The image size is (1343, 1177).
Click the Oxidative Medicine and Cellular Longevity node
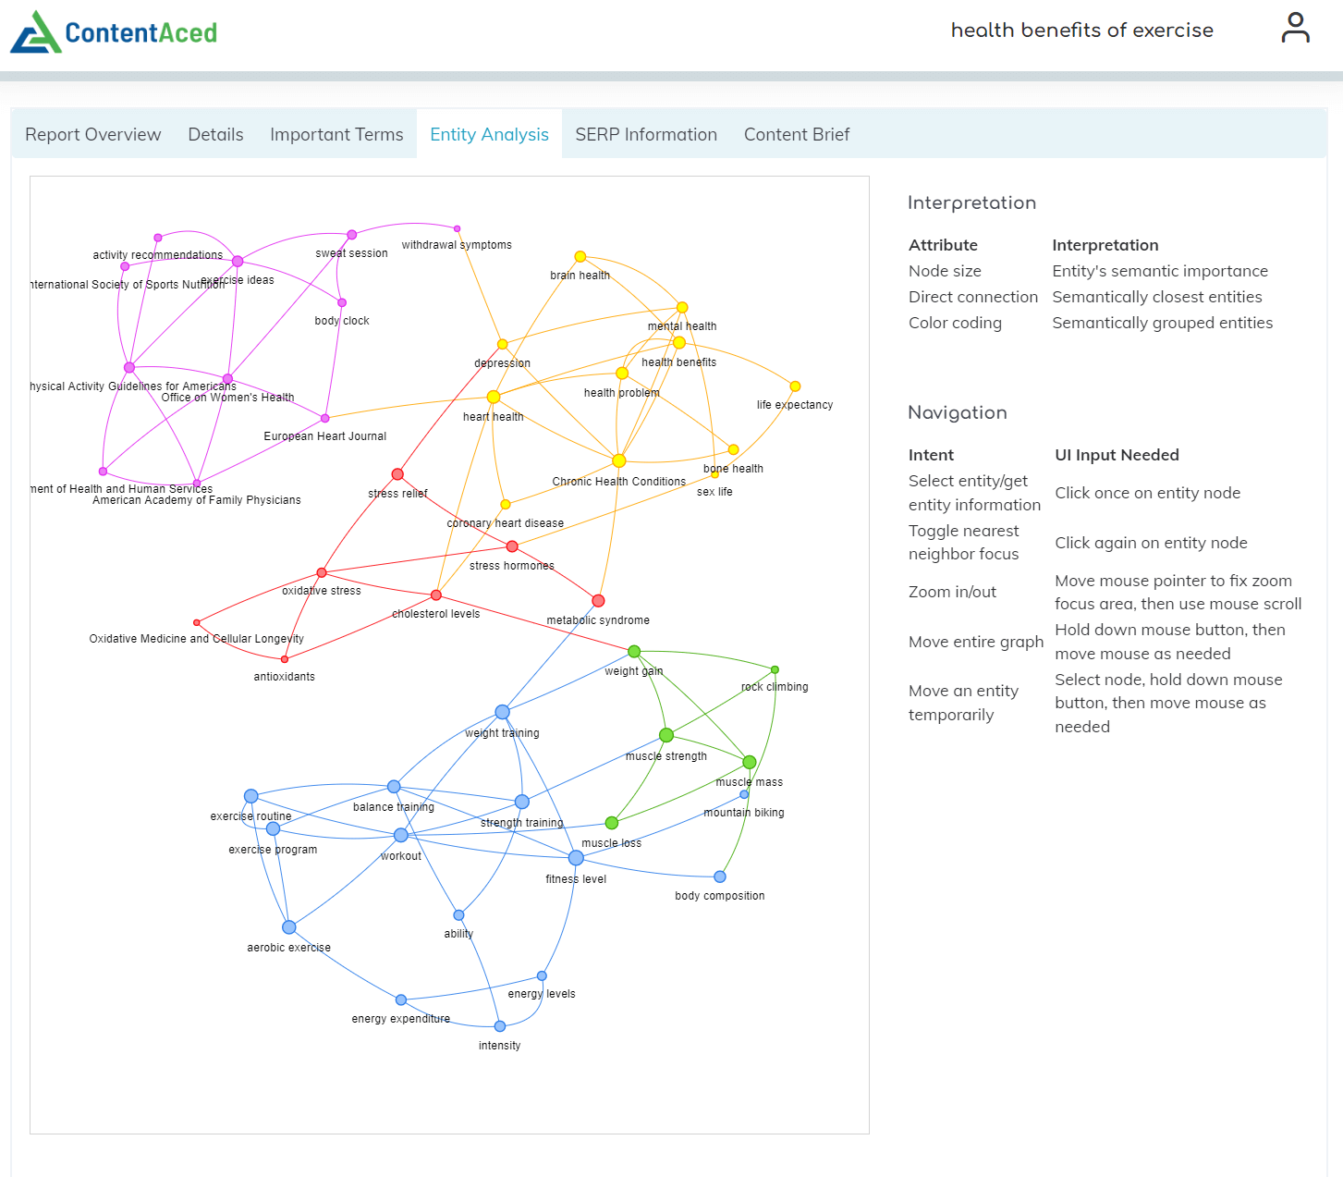(196, 622)
